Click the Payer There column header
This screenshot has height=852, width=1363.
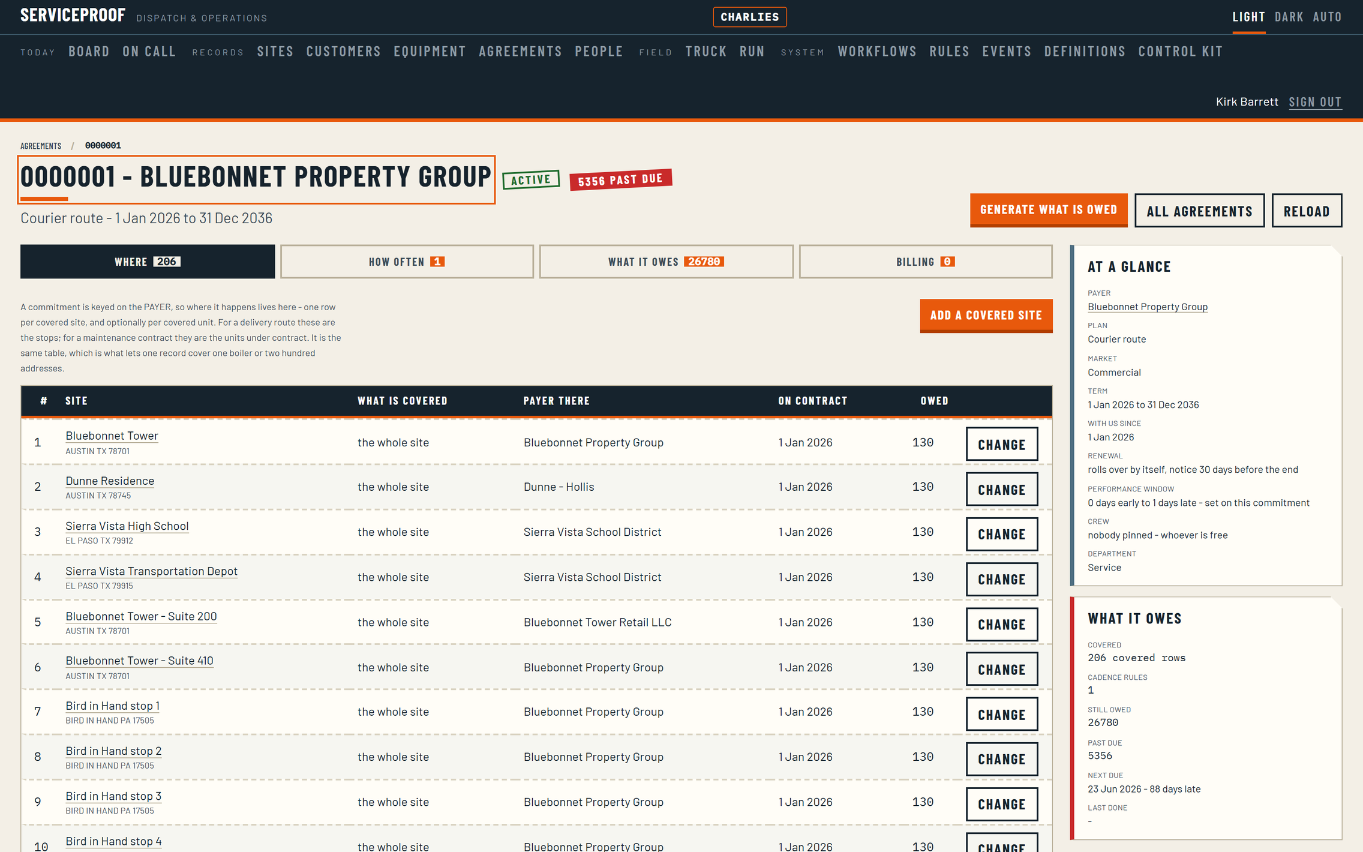557,401
